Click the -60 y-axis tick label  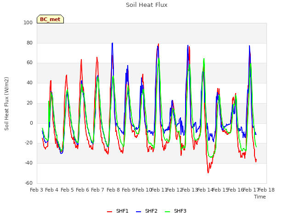pos(28,183)
